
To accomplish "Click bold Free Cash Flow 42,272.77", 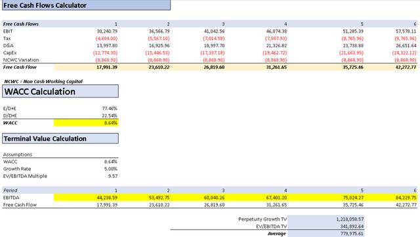I will coord(406,67).
